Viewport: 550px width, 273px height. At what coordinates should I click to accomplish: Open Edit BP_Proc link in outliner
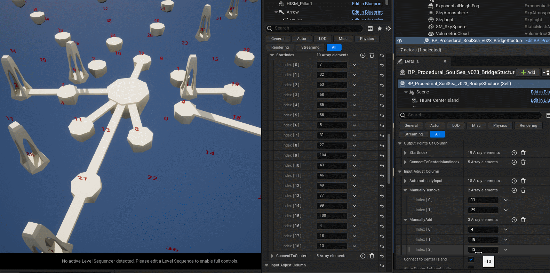click(537, 41)
